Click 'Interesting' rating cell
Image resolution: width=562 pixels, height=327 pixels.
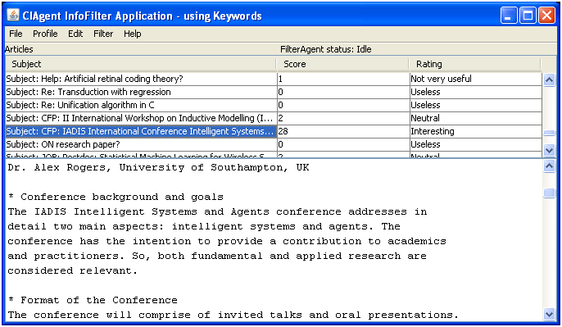click(x=476, y=131)
